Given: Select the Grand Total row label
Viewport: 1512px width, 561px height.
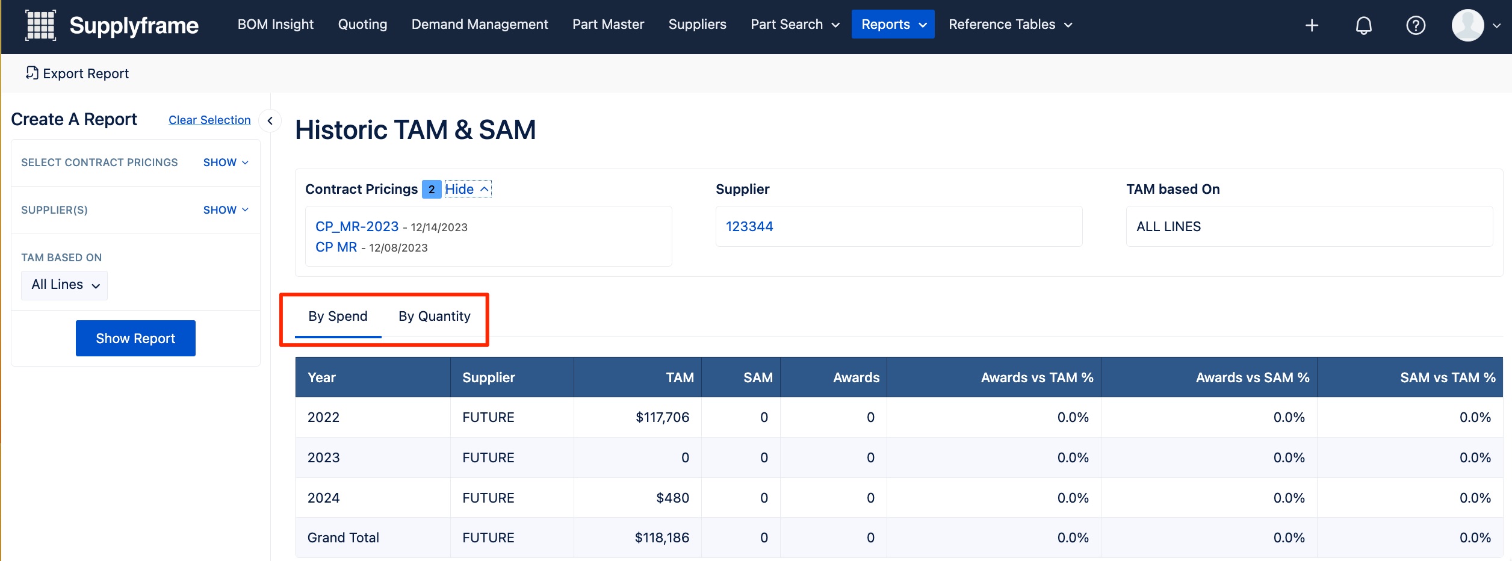Looking at the screenshot, I should (343, 538).
